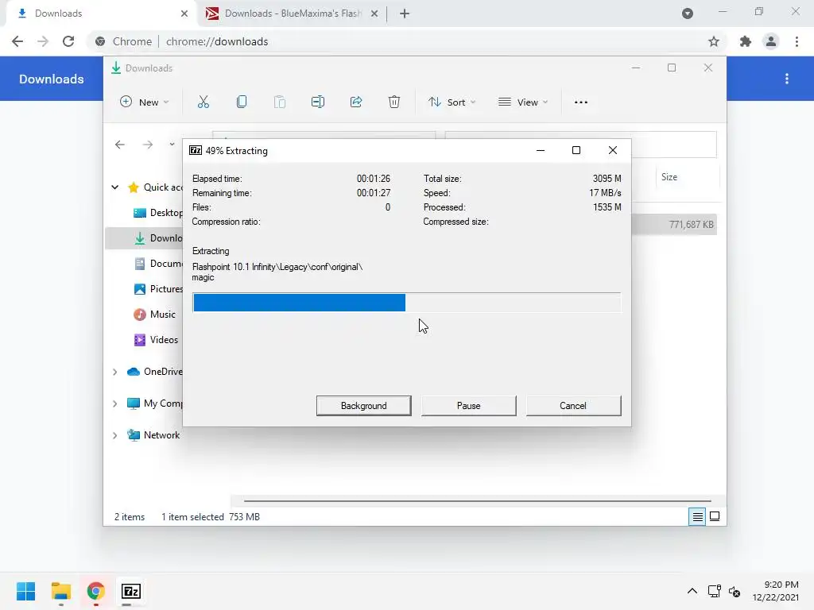Screen dimensions: 814x610
Task: Show hidden system tray icons
Action: [692, 591]
